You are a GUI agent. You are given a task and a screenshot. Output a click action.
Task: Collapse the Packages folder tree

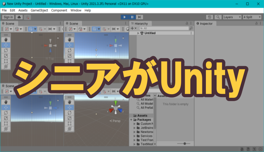pyautogui.click(x=131, y=120)
